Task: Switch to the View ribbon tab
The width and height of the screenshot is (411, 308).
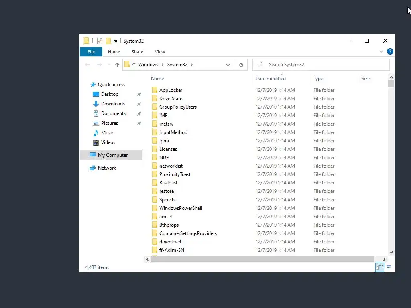Action: click(160, 52)
